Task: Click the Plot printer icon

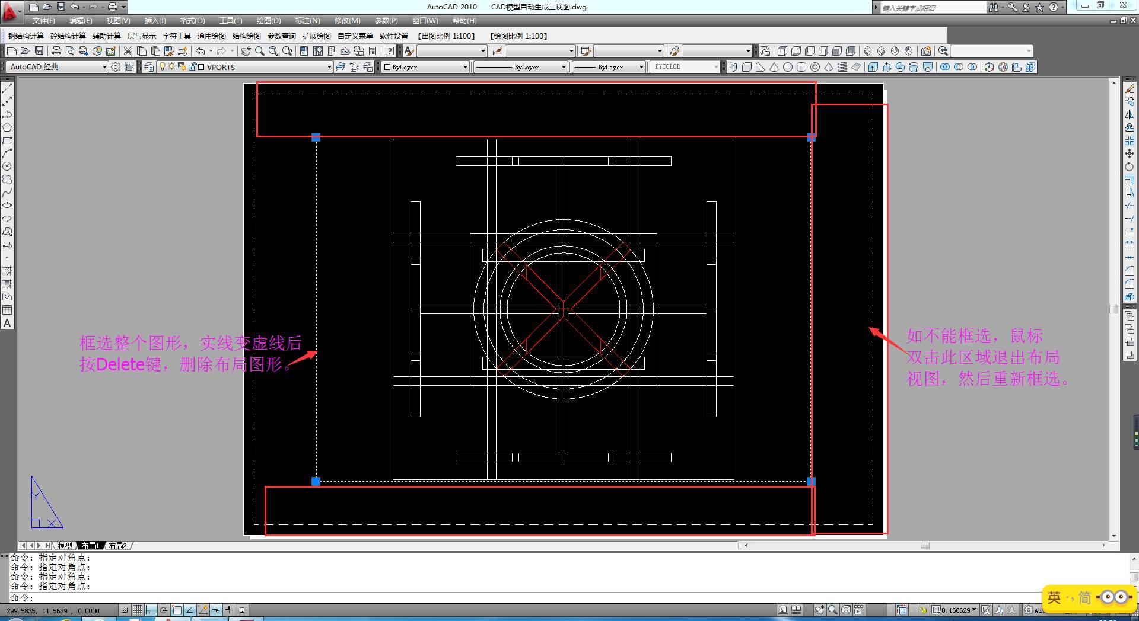Action: (x=56, y=51)
